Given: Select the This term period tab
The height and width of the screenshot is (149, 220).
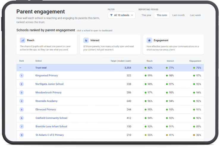Looking at the screenshot, I should coord(162,15).
